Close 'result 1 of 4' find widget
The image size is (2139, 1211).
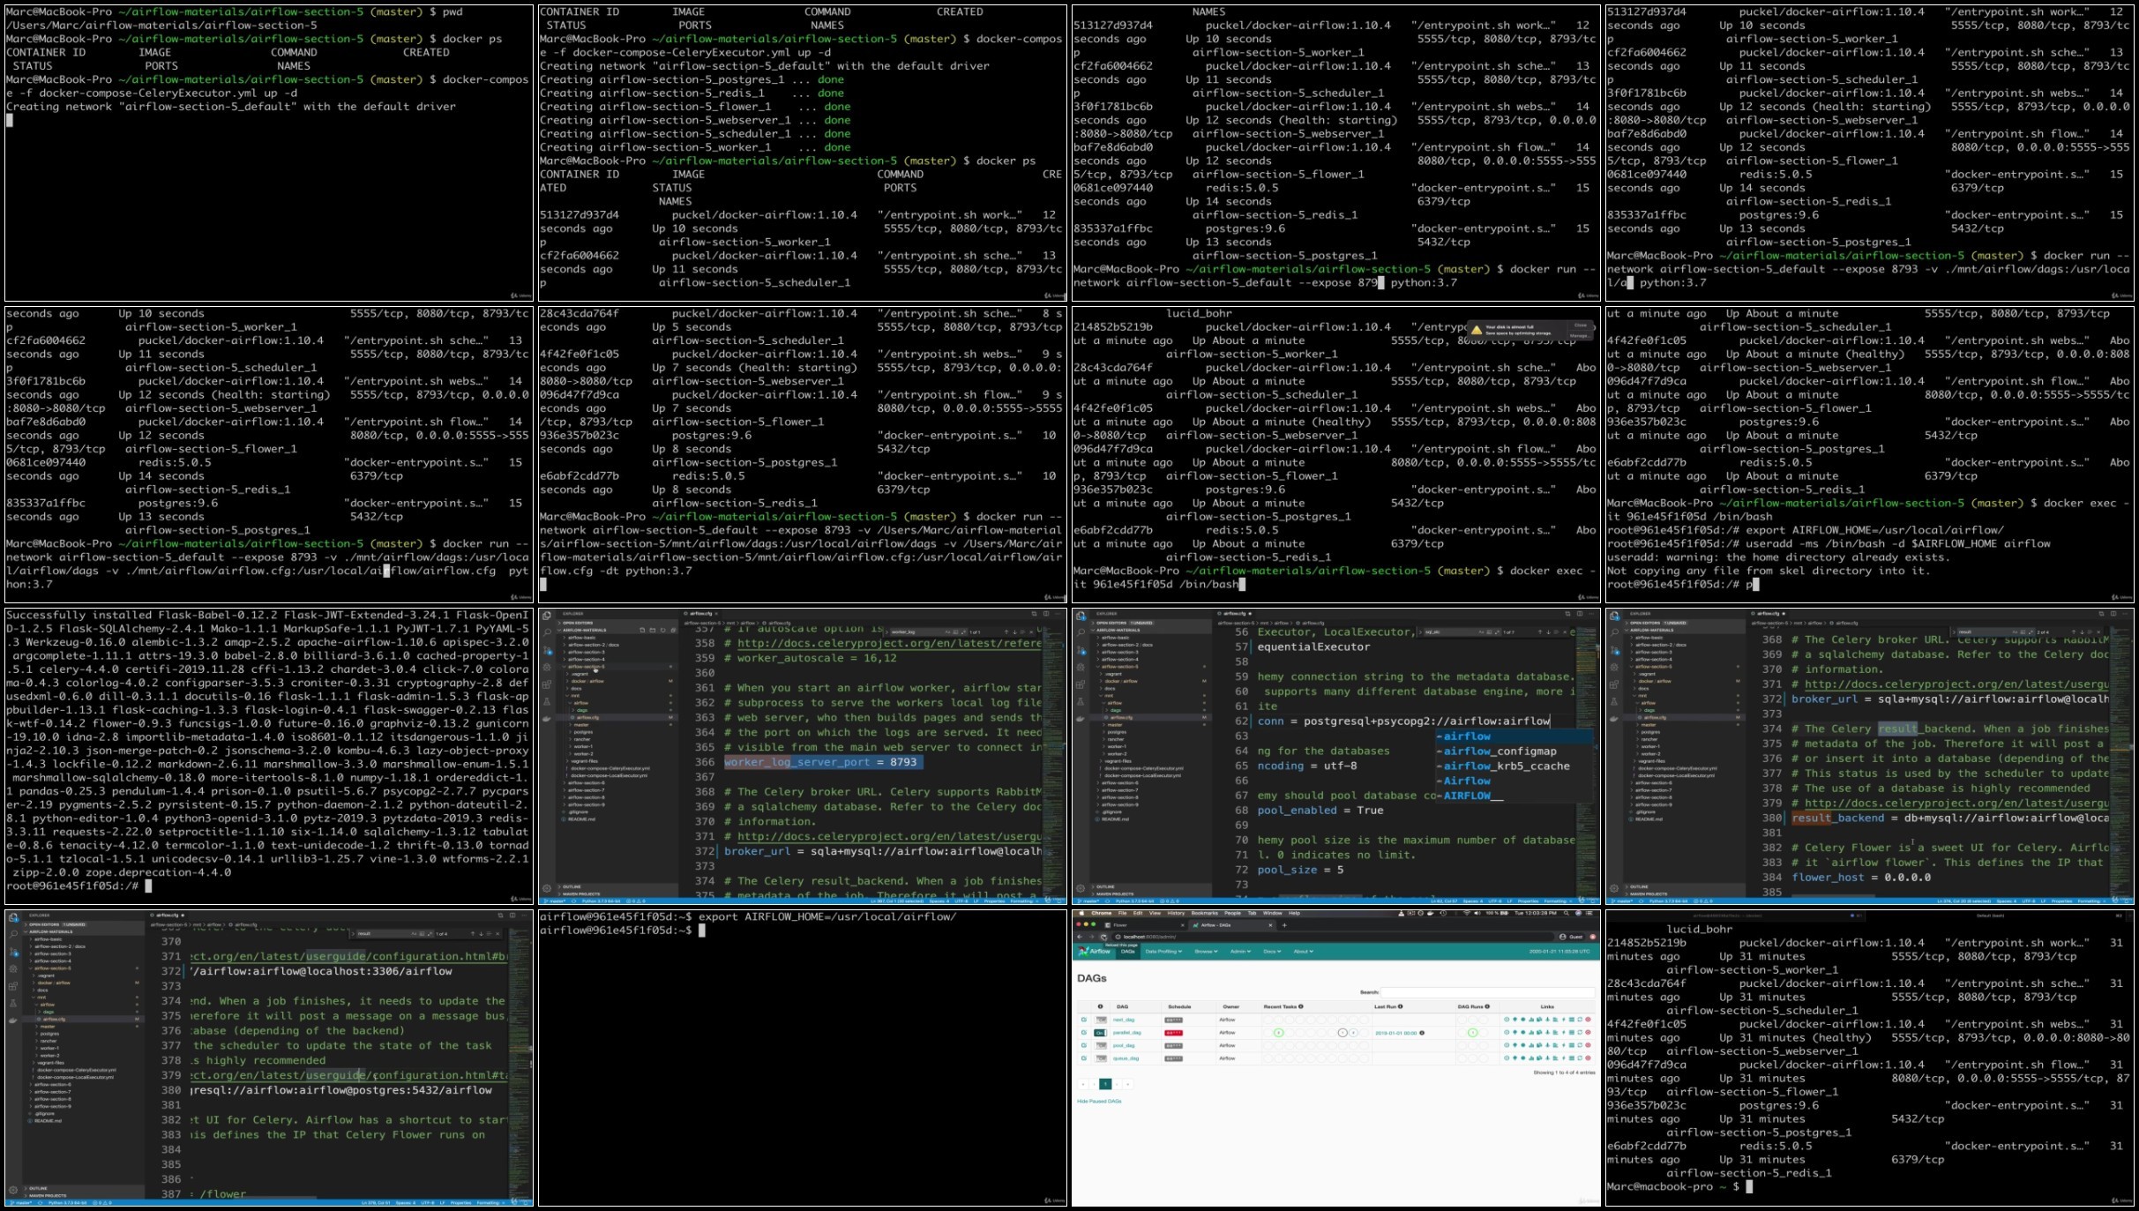pos(497,934)
